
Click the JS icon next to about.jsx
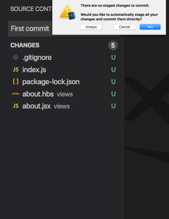[x=16, y=106]
